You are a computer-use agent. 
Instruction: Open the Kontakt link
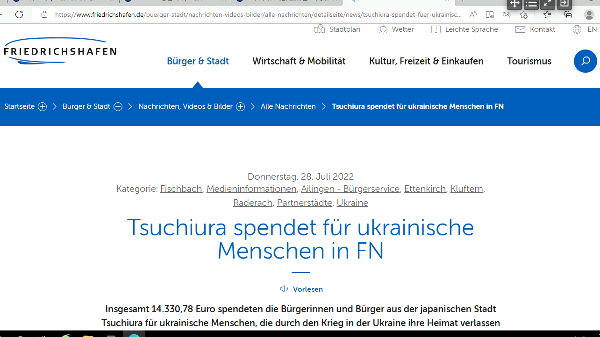(543, 29)
